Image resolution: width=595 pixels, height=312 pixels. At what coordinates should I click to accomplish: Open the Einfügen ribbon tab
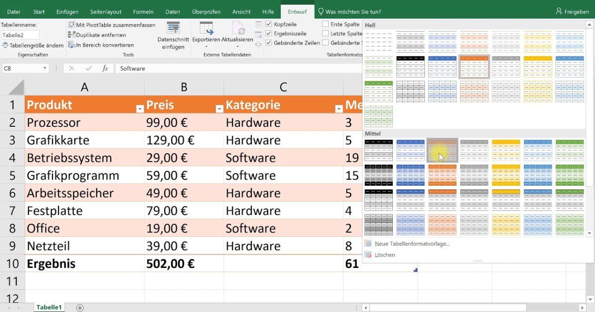67,11
